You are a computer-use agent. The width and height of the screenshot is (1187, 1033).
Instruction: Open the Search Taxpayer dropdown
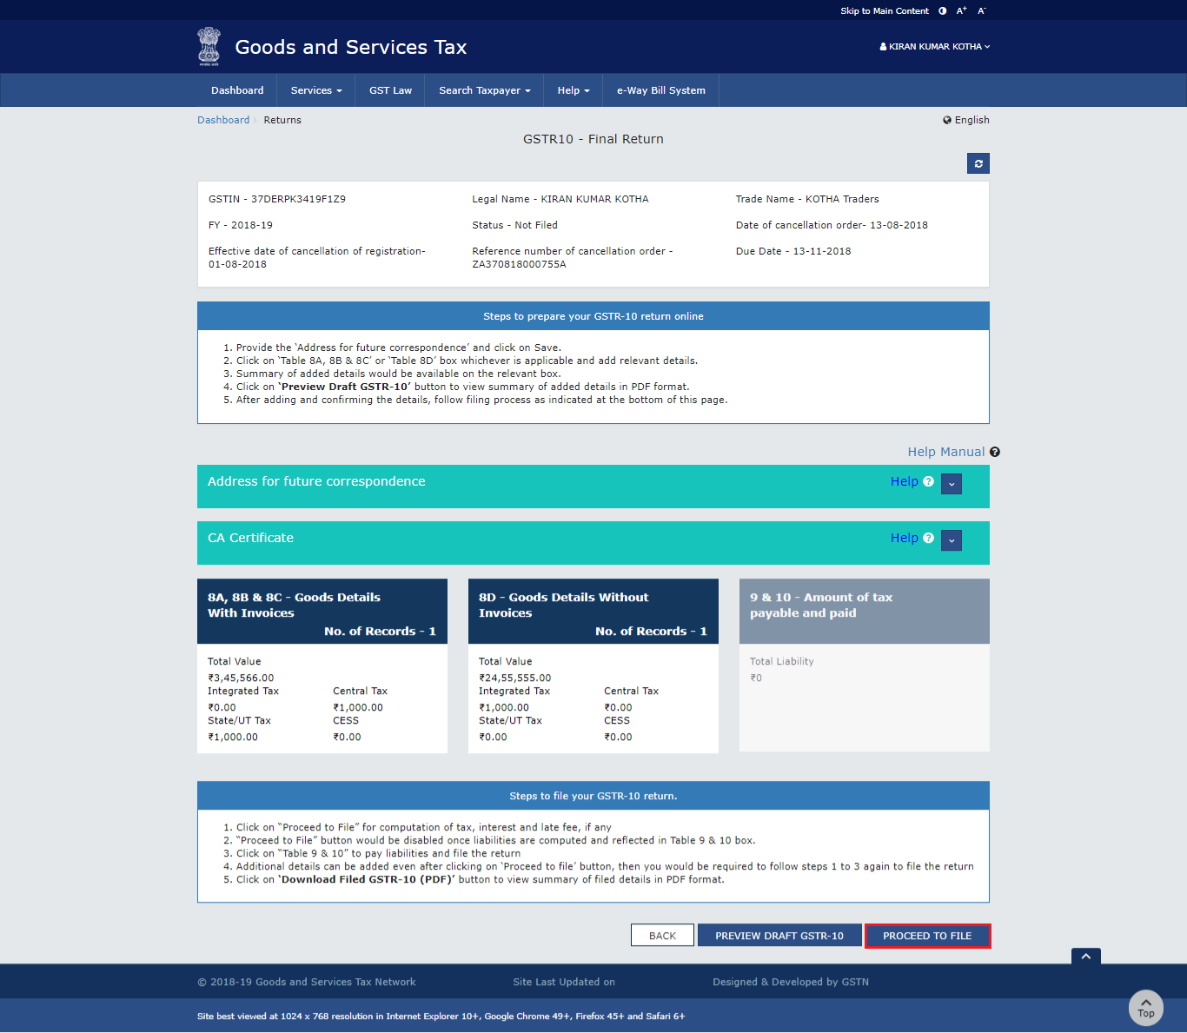pos(483,89)
